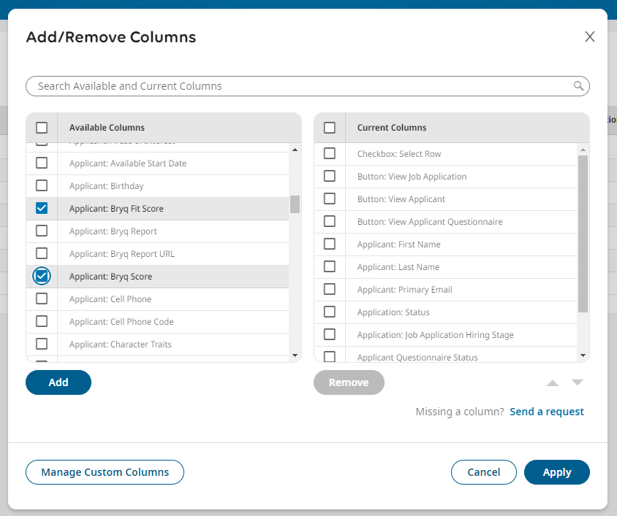Focus the Search Available and Current Columns field
This screenshot has height=516, width=617.
pyautogui.click(x=300, y=86)
